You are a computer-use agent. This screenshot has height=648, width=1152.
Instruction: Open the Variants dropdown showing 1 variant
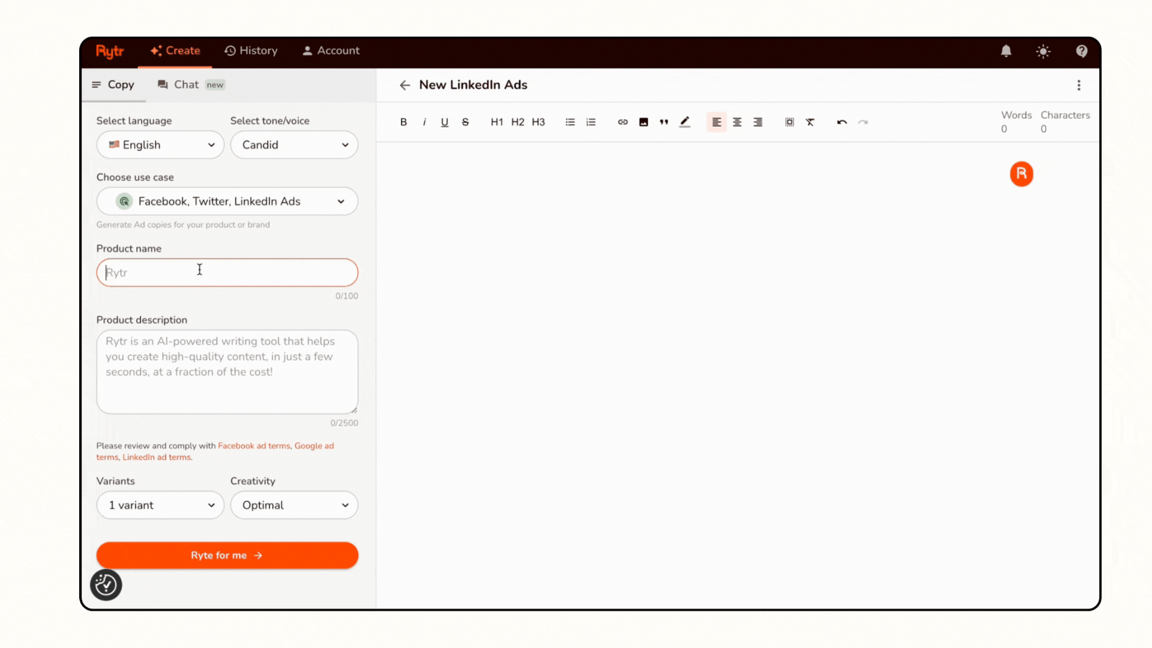pyautogui.click(x=160, y=505)
